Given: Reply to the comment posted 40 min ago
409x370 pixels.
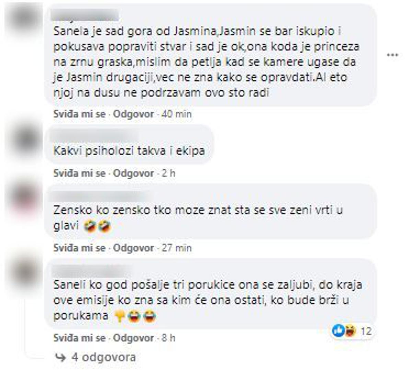Looking at the screenshot, I should point(133,114).
